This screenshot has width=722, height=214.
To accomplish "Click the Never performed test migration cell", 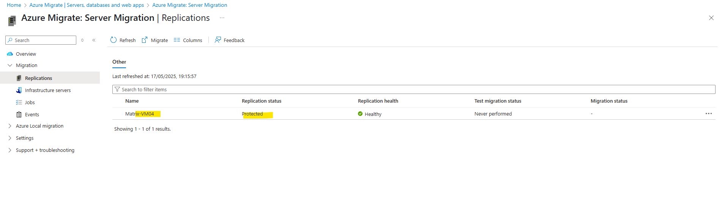I will (x=493, y=114).
